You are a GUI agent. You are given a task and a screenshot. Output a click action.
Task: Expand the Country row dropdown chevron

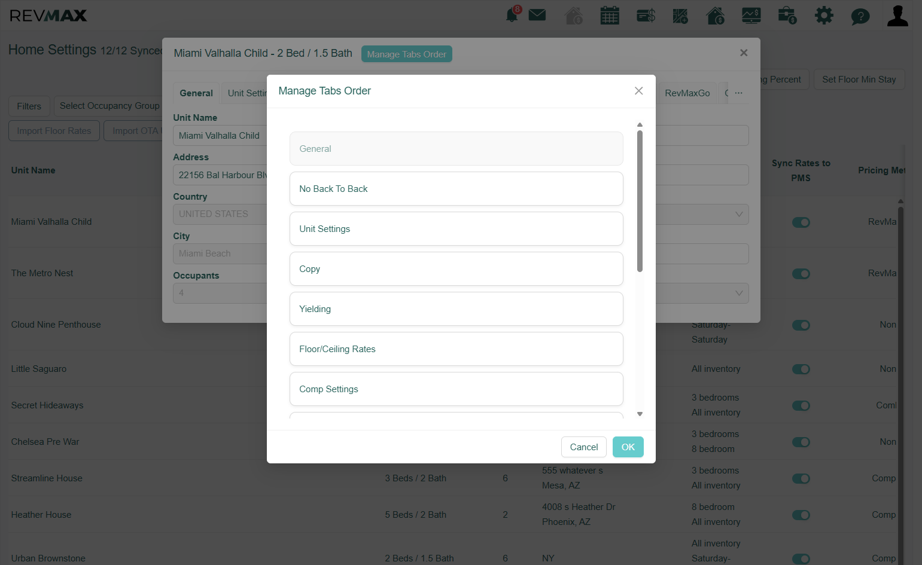pyautogui.click(x=739, y=214)
